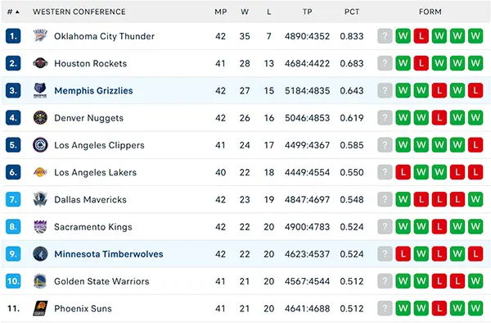Click the Los Angeles Clippers logo

tap(40, 145)
